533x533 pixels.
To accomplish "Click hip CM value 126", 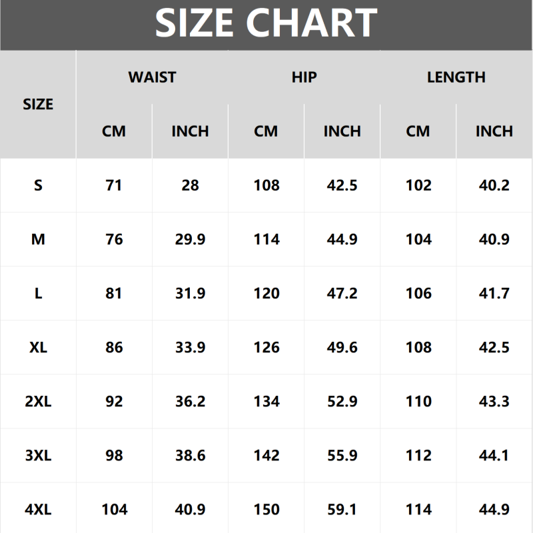I will pos(266,347).
